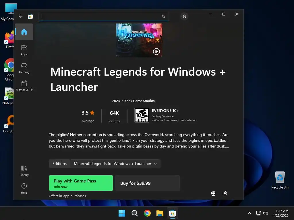Click the 64K Ratings count
The image size is (294, 220).
coord(114,116)
